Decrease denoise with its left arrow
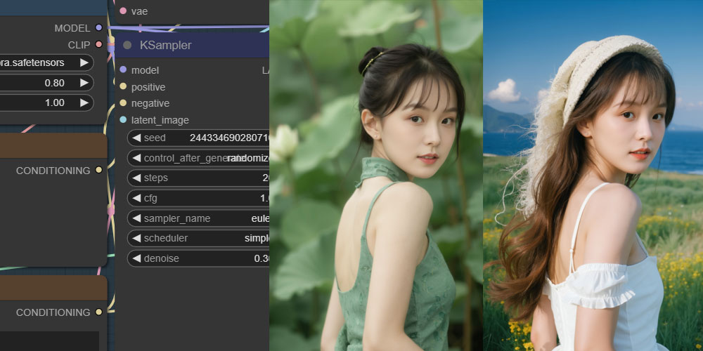Viewport: 703px width, 351px height. coord(136,258)
